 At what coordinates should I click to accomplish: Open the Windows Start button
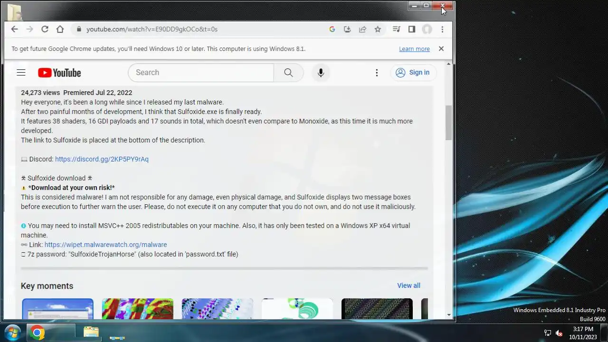click(12, 332)
